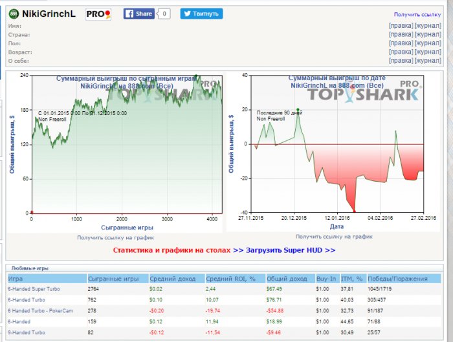Image resolution: width=453 pixels, height=342 pixels.
Task: Click the Сыгранные игры column header
Action: point(118,279)
